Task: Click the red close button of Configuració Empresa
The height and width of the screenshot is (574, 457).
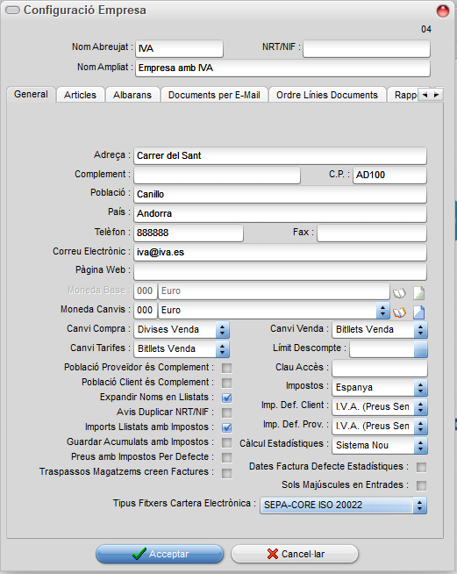Action: [x=443, y=11]
